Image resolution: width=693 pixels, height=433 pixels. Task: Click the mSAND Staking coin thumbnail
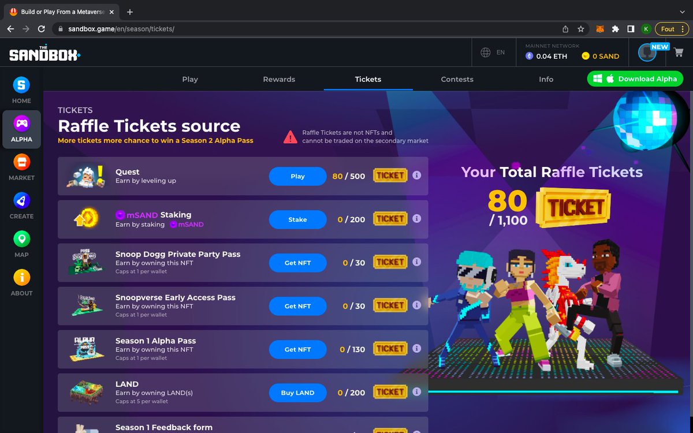point(86,219)
